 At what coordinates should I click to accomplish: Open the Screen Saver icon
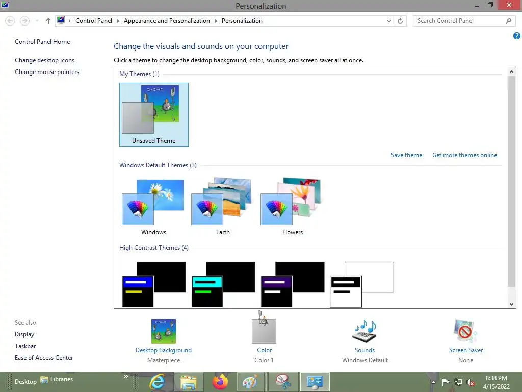(x=465, y=331)
